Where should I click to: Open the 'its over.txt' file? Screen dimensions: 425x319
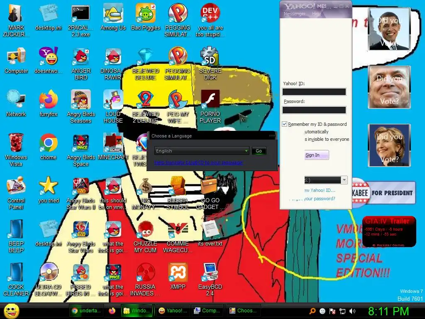pos(210,233)
